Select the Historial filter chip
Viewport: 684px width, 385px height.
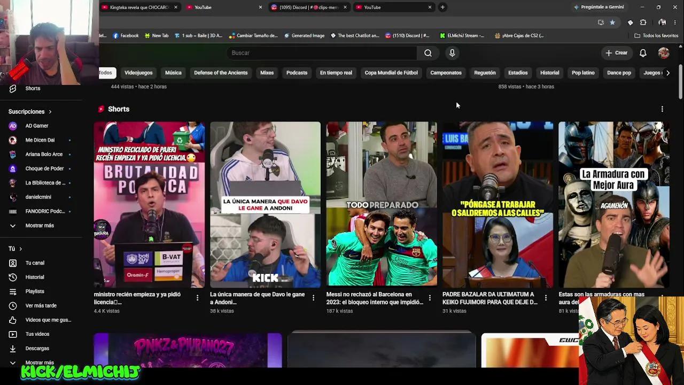click(549, 73)
